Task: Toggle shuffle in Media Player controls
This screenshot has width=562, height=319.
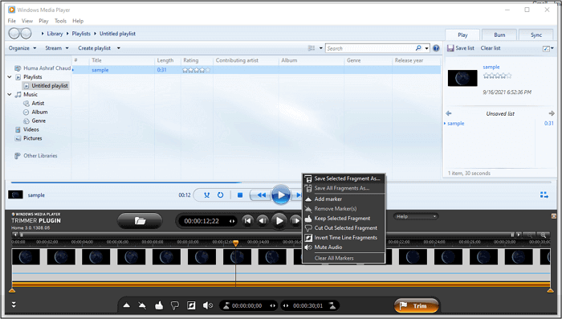Action: click(x=207, y=194)
